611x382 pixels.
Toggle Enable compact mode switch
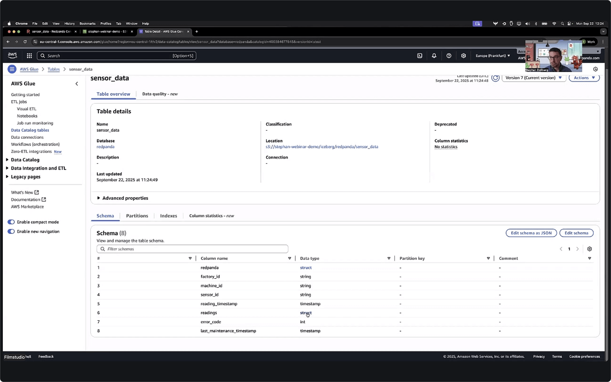click(x=11, y=222)
